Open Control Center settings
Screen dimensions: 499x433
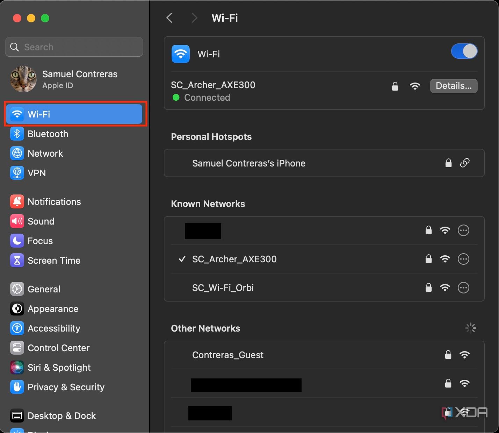coord(58,348)
